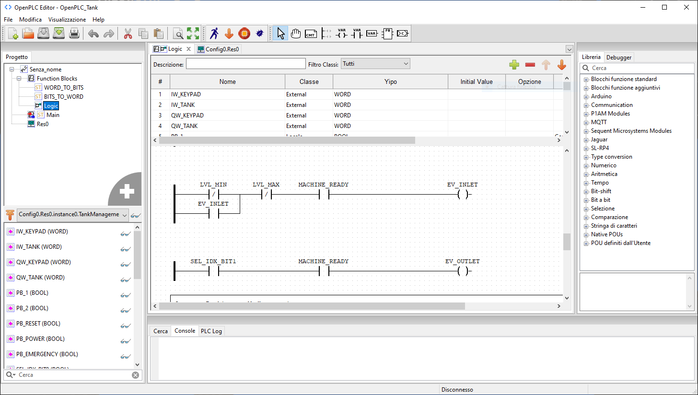Open a project using the folder icon
This screenshot has width=698, height=395.
[x=28, y=34]
